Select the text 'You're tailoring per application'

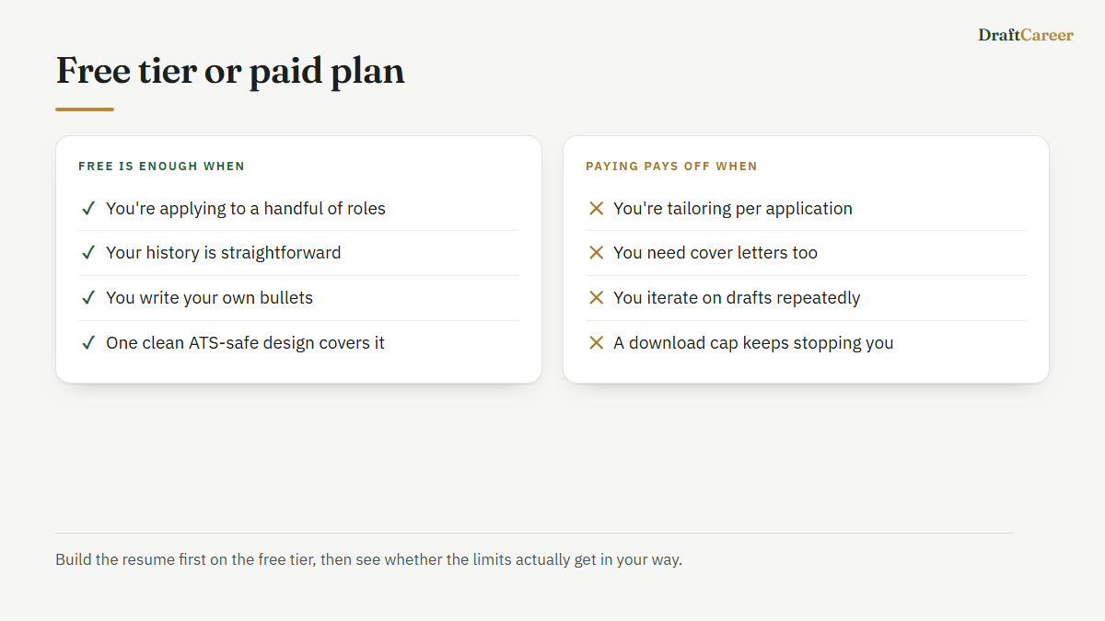point(733,209)
